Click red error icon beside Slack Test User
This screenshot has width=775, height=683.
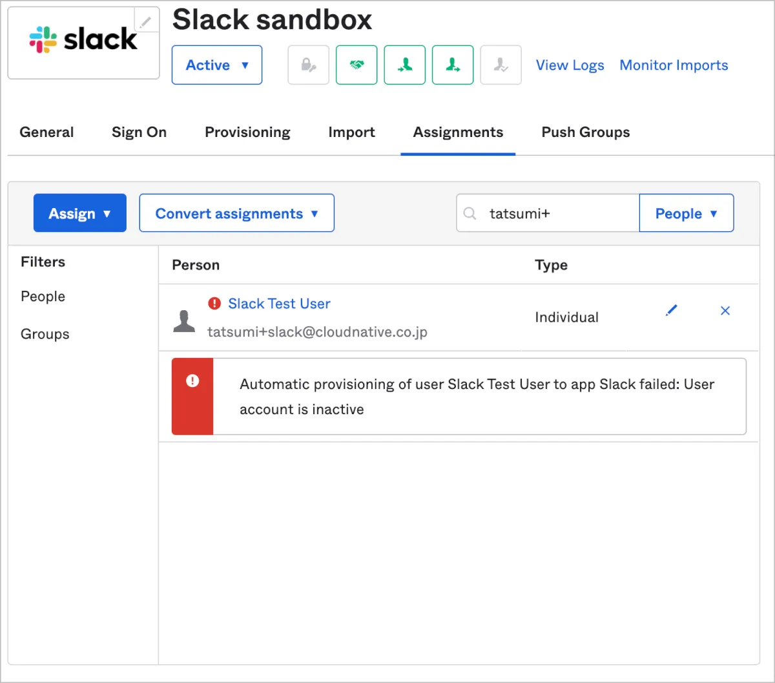[214, 304]
